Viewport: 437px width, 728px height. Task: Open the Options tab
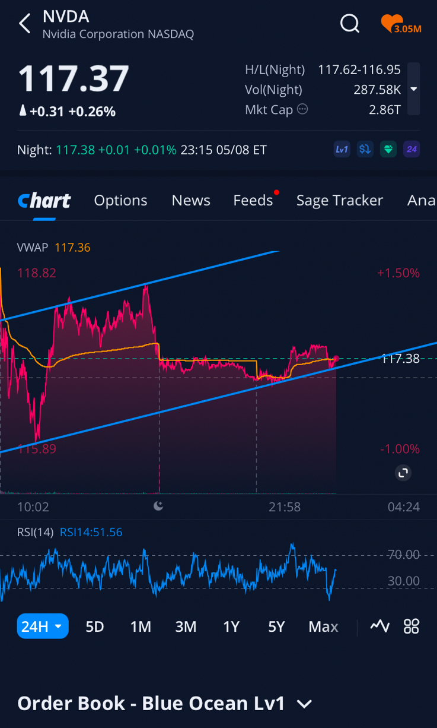pos(120,201)
